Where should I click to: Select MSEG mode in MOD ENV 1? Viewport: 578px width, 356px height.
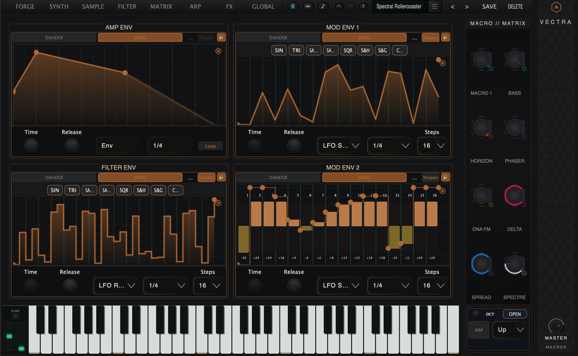[364, 38]
